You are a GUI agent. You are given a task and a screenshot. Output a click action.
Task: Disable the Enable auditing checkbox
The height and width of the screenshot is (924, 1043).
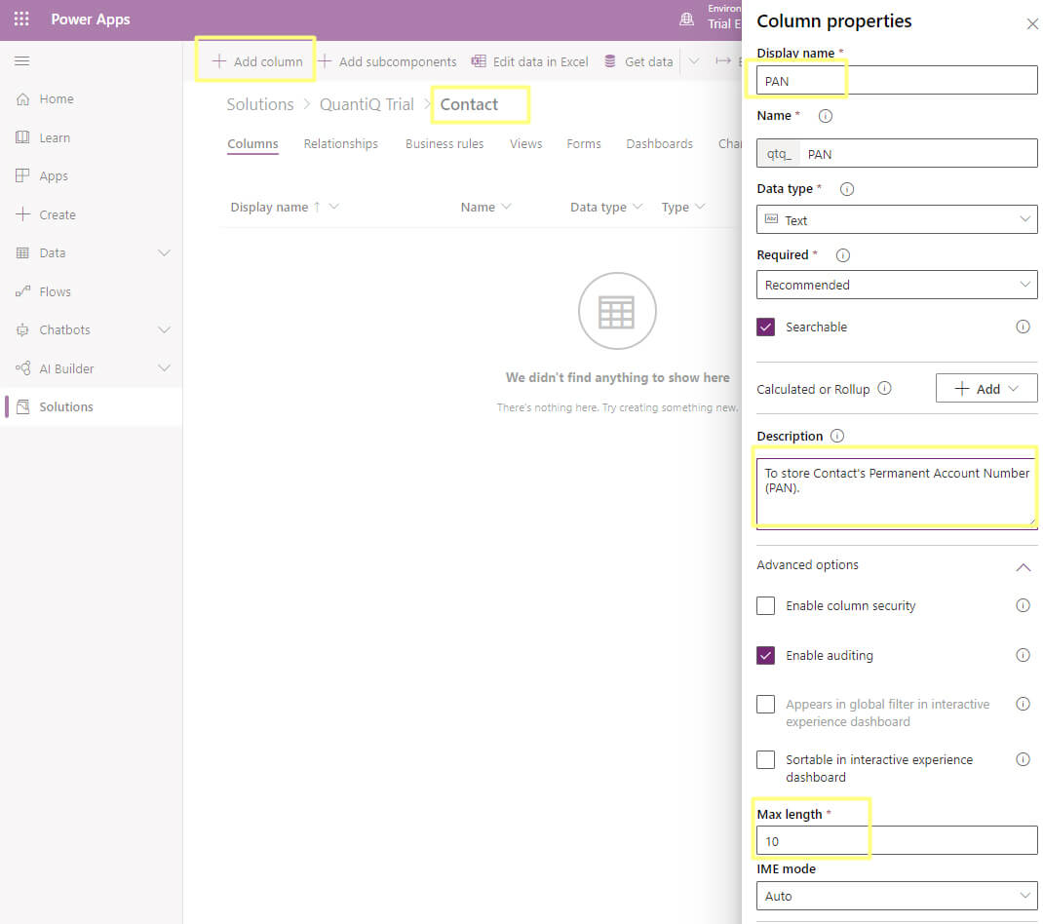pyautogui.click(x=765, y=655)
